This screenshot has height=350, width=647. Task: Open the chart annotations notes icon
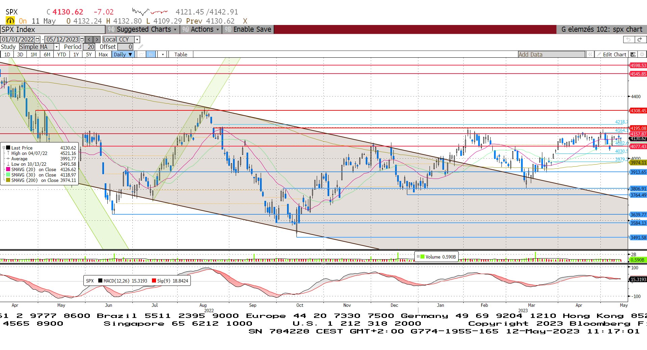pyautogui.click(x=633, y=54)
